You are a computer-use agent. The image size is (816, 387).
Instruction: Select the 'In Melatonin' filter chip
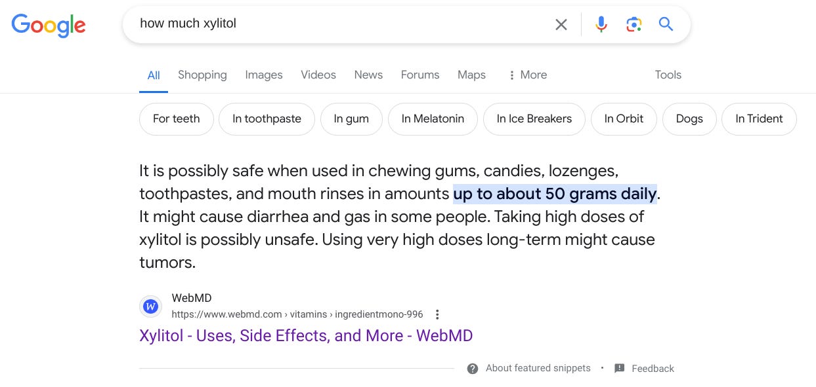[433, 119]
